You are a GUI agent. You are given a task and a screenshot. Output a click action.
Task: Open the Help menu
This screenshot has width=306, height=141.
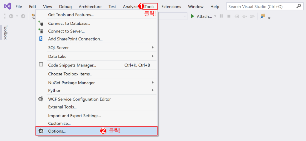pyautogui.click(x=215, y=7)
